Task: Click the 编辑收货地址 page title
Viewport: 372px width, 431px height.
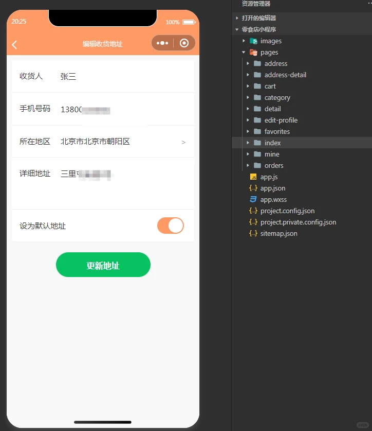Action: click(103, 44)
